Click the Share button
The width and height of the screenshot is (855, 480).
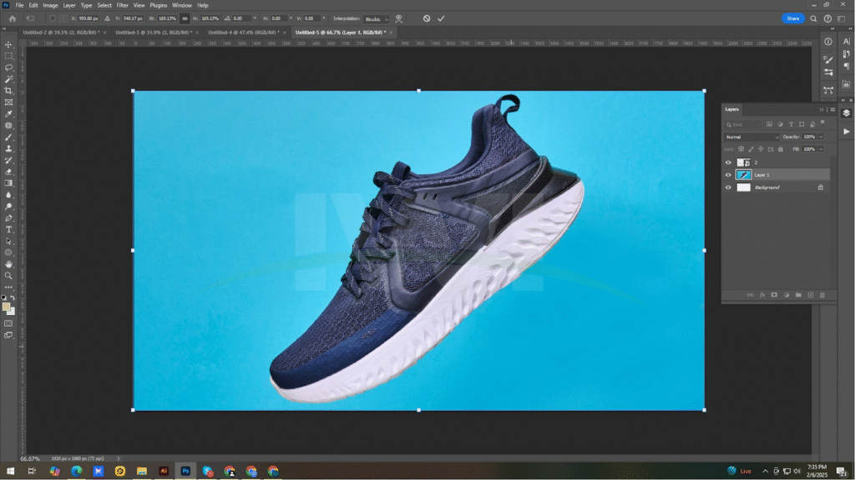[x=793, y=18]
